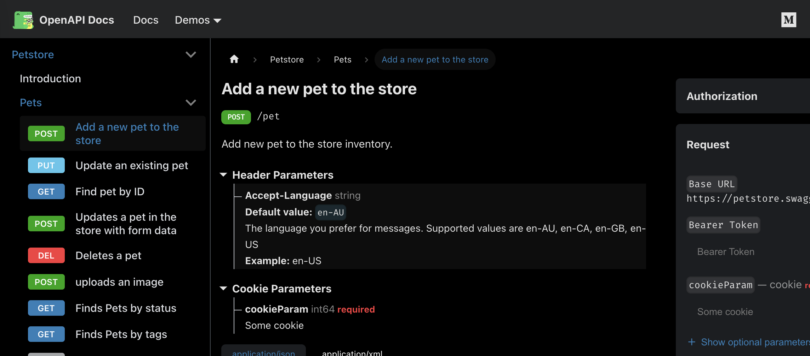The image size is (810, 356).
Task: Open the Medium icon in the top bar
Action: [788, 20]
